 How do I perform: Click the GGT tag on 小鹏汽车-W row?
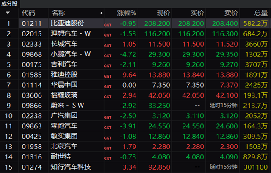pos(108,56)
